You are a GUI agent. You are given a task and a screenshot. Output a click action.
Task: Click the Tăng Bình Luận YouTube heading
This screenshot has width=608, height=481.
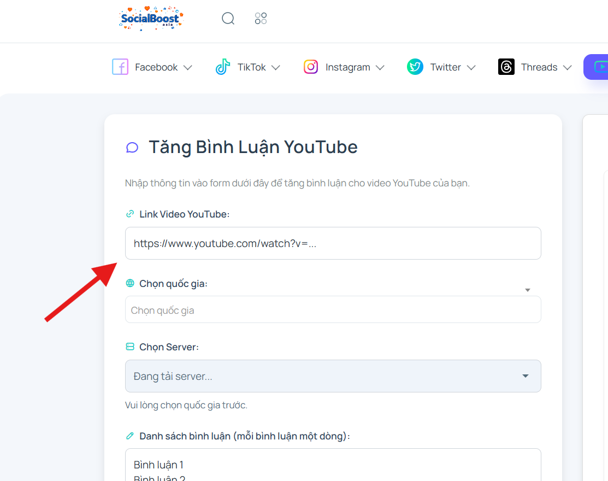click(253, 148)
